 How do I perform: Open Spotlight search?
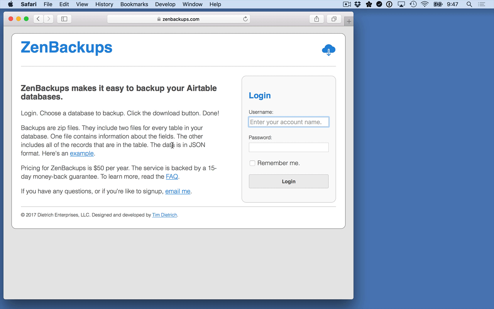tap(469, 4)
